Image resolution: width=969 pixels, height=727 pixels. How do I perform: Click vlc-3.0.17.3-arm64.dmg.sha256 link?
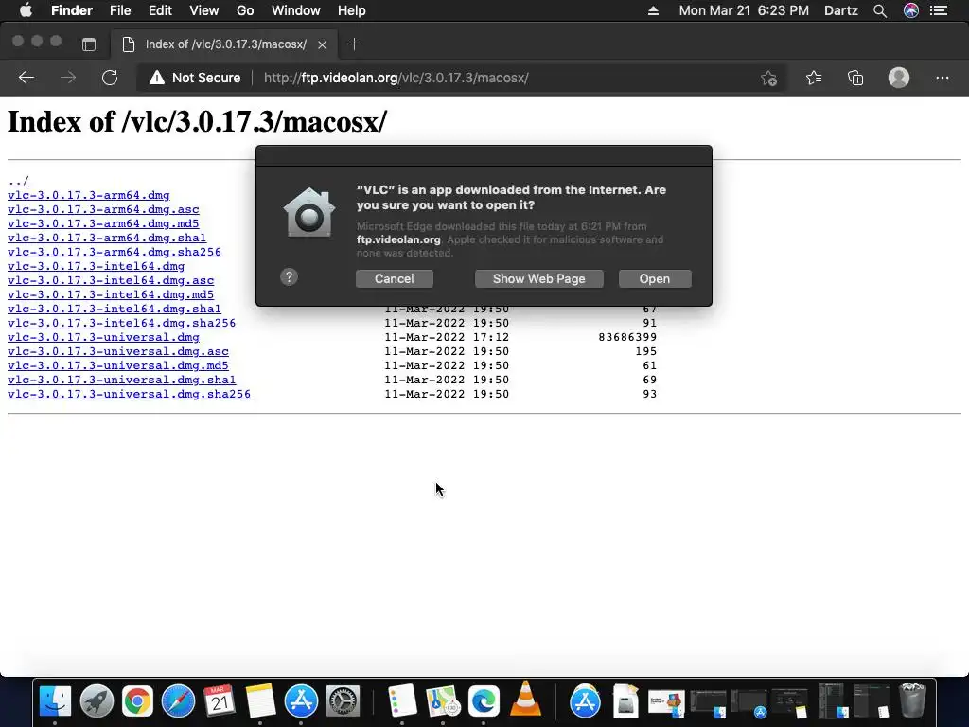coord(115,252)
